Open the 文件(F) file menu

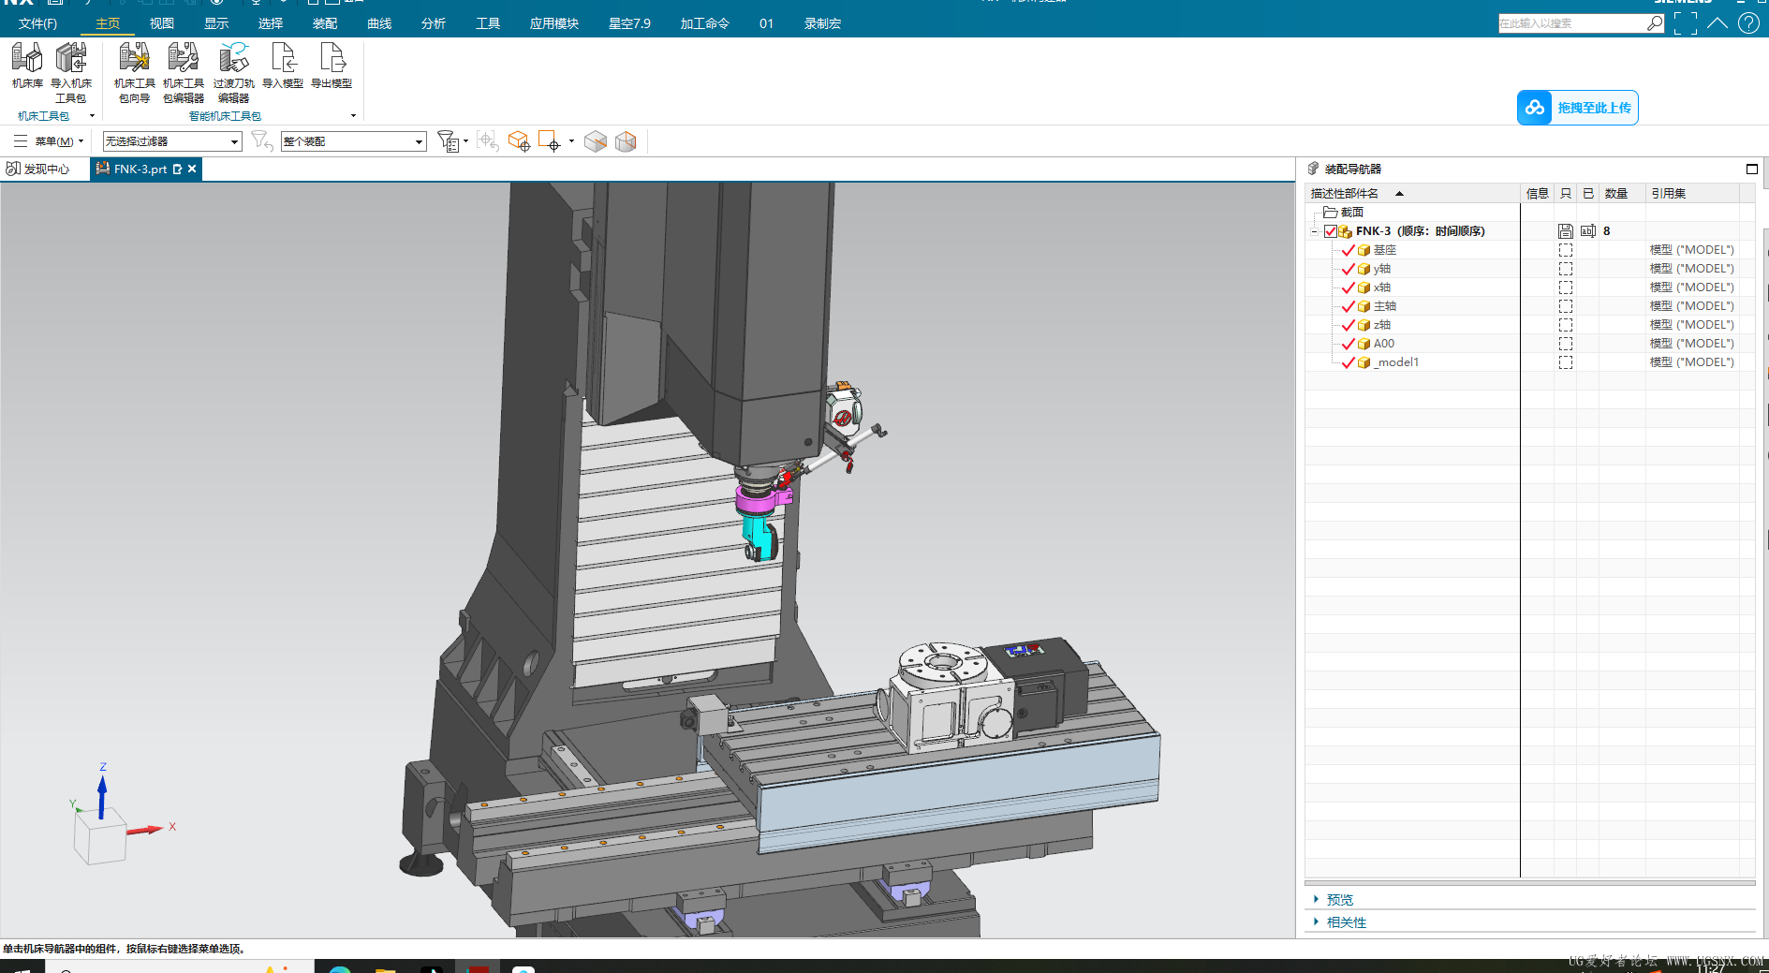(37, 23)
